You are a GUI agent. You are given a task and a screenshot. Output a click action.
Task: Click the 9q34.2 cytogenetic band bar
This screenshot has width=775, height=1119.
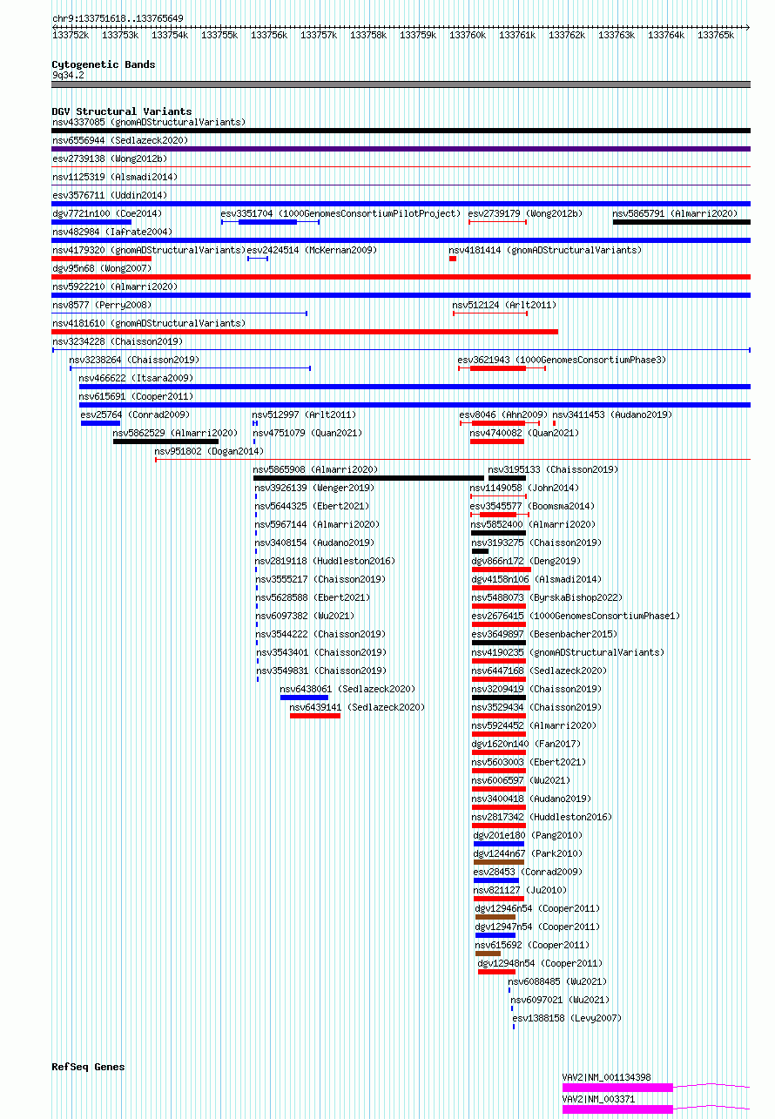click(x=401, y=84)
